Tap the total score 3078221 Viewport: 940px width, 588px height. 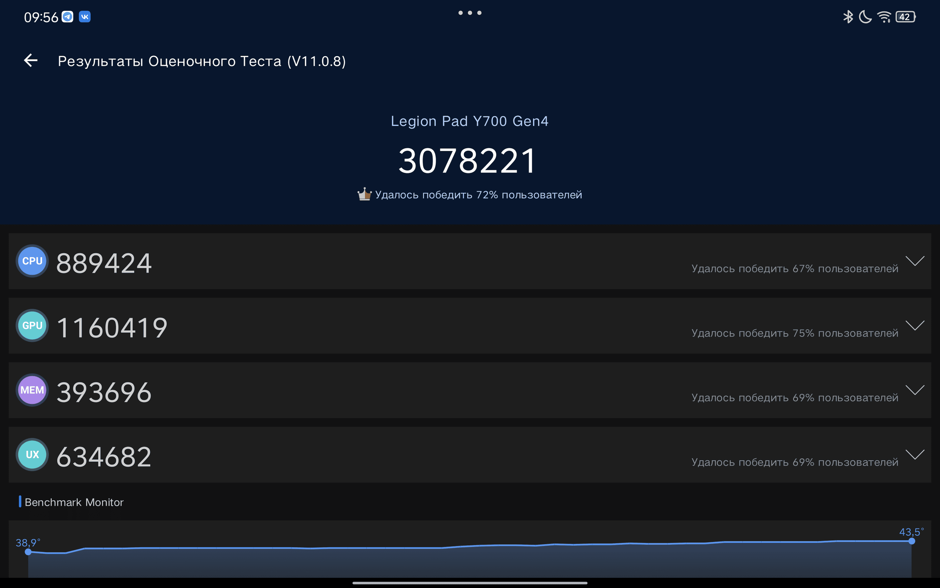467,161
